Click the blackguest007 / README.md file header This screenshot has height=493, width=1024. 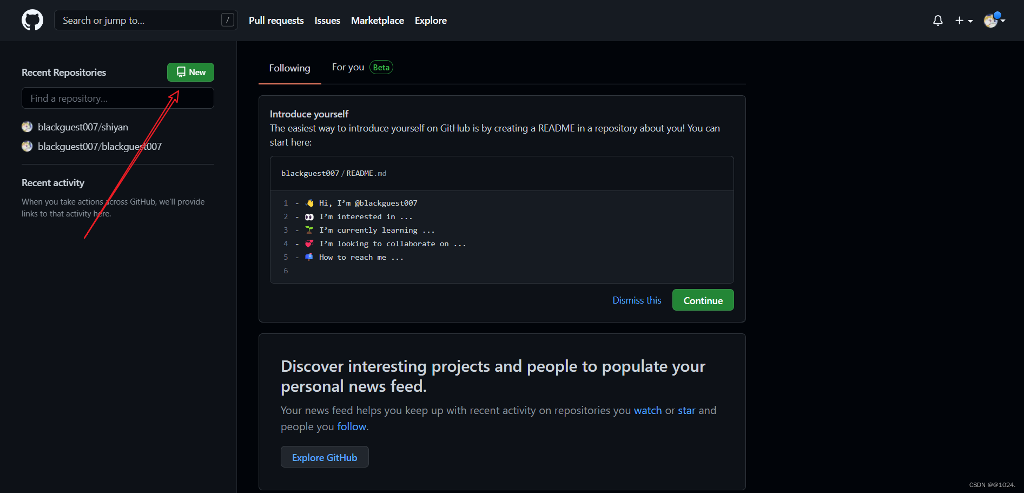334,173
